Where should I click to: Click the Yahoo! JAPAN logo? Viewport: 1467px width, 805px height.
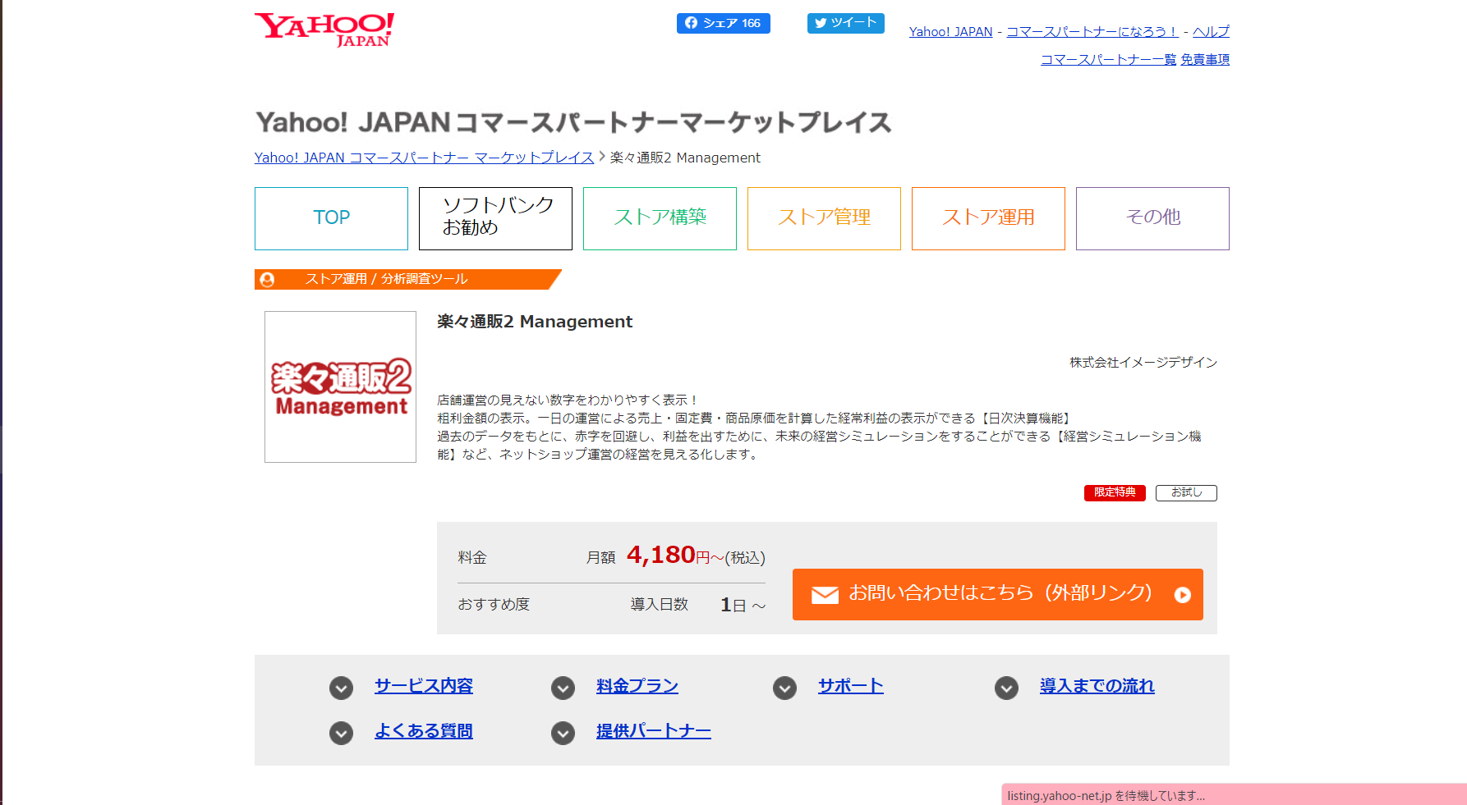pos(324,30)
